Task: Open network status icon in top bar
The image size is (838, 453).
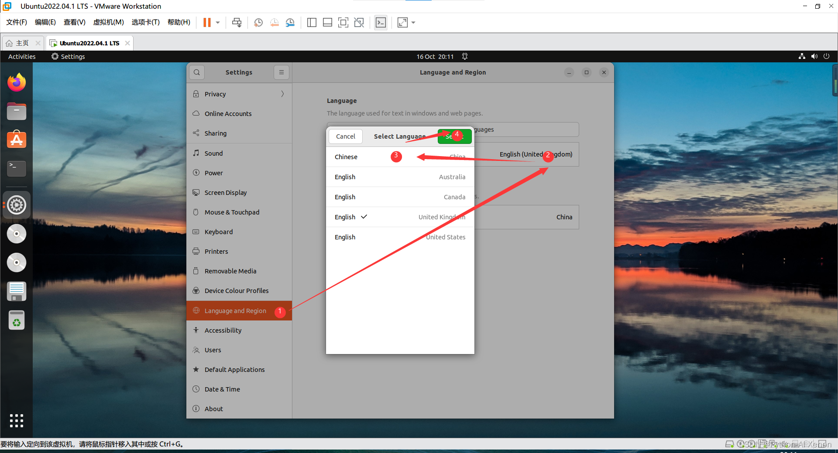Action: point(802,56)
